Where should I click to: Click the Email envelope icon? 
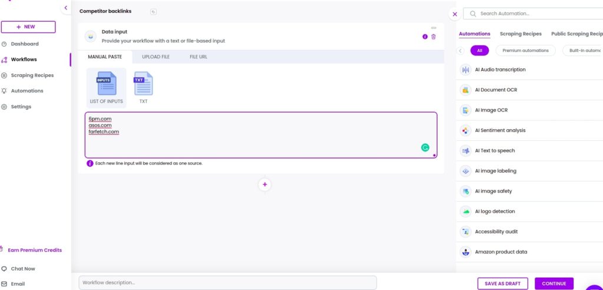[x=4, y=284]
